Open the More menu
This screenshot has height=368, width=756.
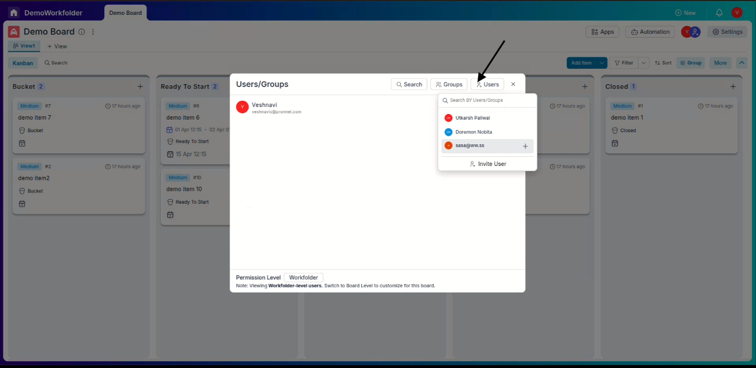720,63
